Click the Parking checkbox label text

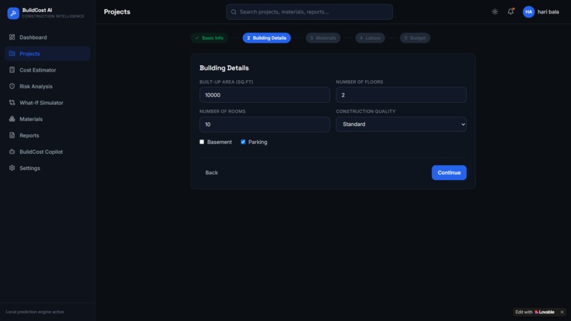[258, 142]
